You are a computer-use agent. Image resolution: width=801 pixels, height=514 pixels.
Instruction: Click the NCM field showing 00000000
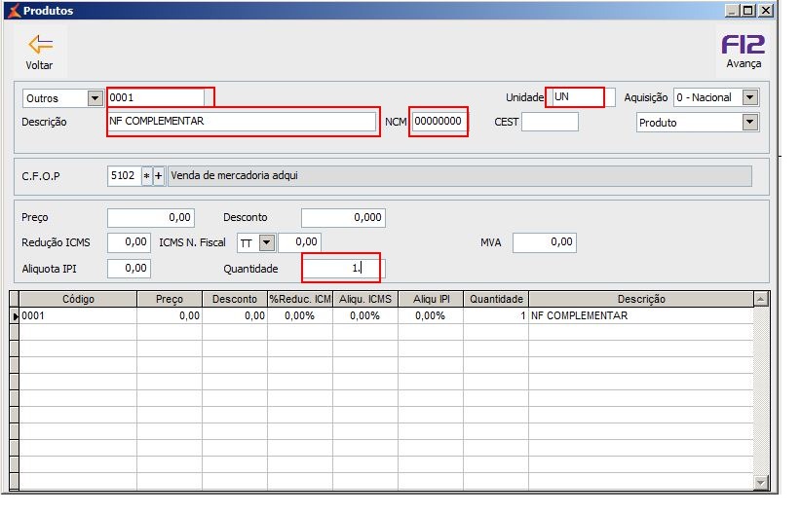click(x=439, y=122)
